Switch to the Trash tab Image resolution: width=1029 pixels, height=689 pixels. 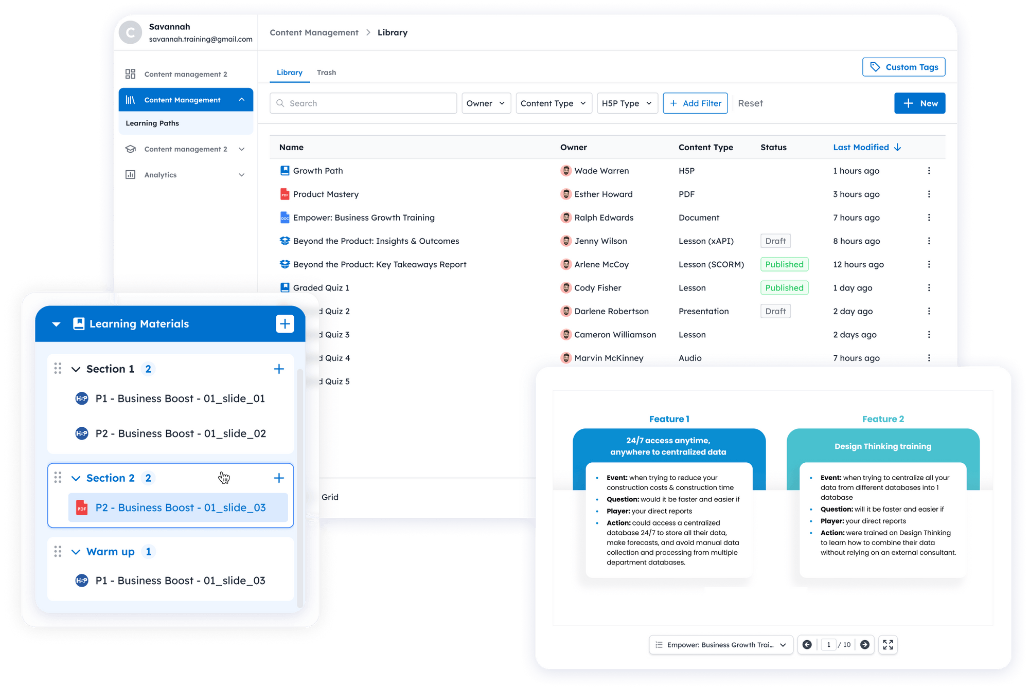327,72
